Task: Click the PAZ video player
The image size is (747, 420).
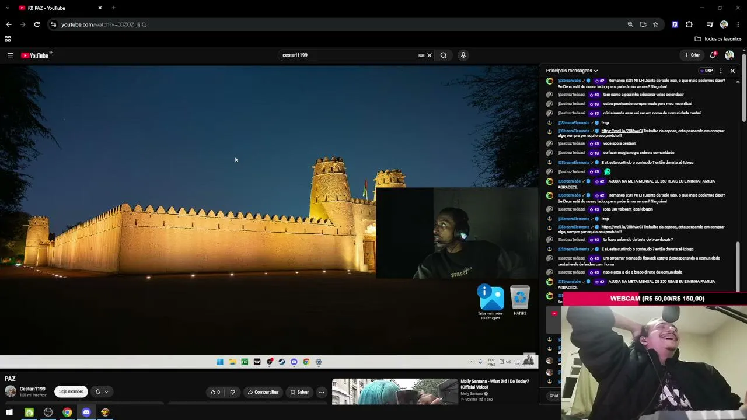Action: point(269,216)
